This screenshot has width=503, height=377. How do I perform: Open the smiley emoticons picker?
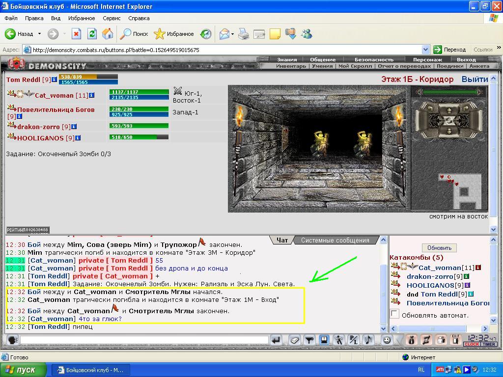[387, 340]
